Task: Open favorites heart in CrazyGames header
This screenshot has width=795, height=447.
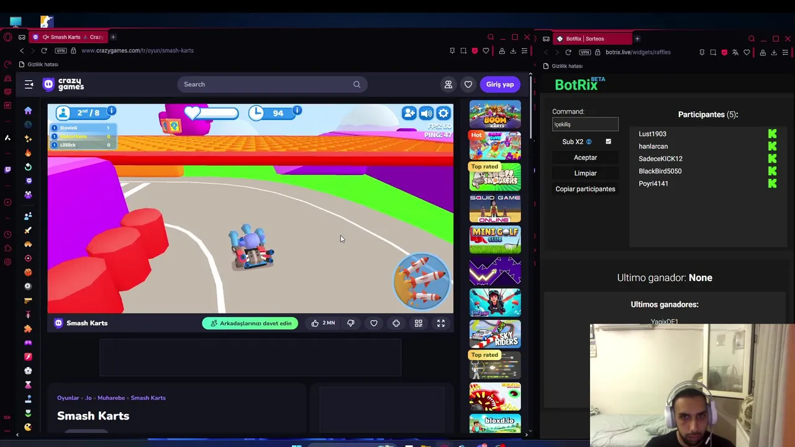Action: pyautogui.click(x=468, y=84)
